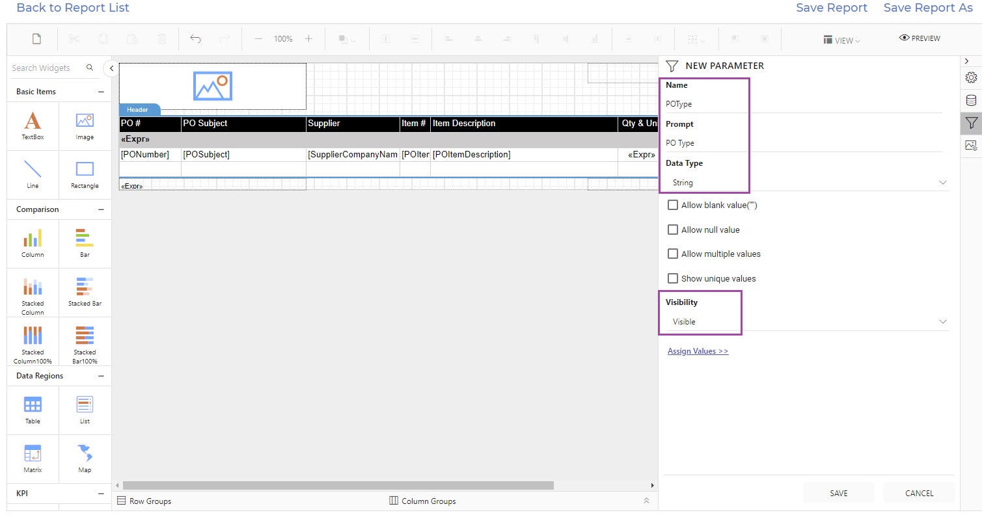982x515 pixels.
Task: Click the Undo arrow in toolbar
Action: click(195, 39)
